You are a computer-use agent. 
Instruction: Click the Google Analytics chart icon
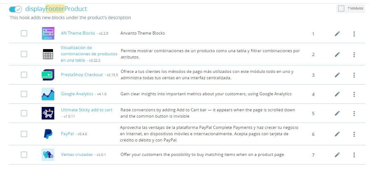pyautogui.click(x=48, y=94)
